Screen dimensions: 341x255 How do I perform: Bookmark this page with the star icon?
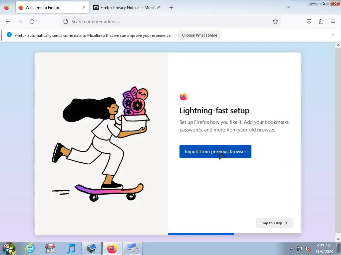(275, 21)
